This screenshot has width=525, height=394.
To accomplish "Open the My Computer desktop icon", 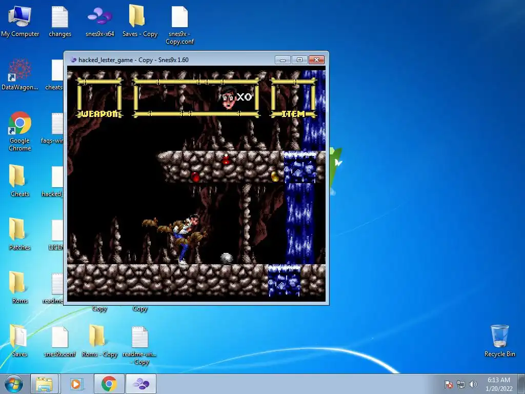I will (x=20, y=22).
